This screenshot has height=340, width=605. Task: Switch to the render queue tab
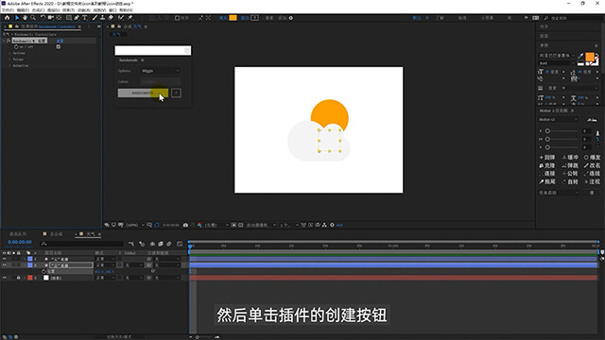[18, 234]
